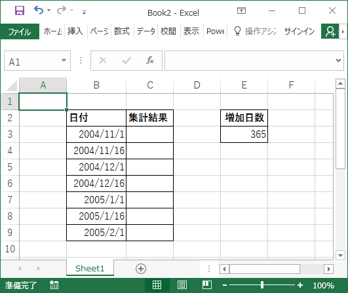
Task: Click the macro recording icon in the status bar
Action: pyautogui.click(x=54, y=285)
